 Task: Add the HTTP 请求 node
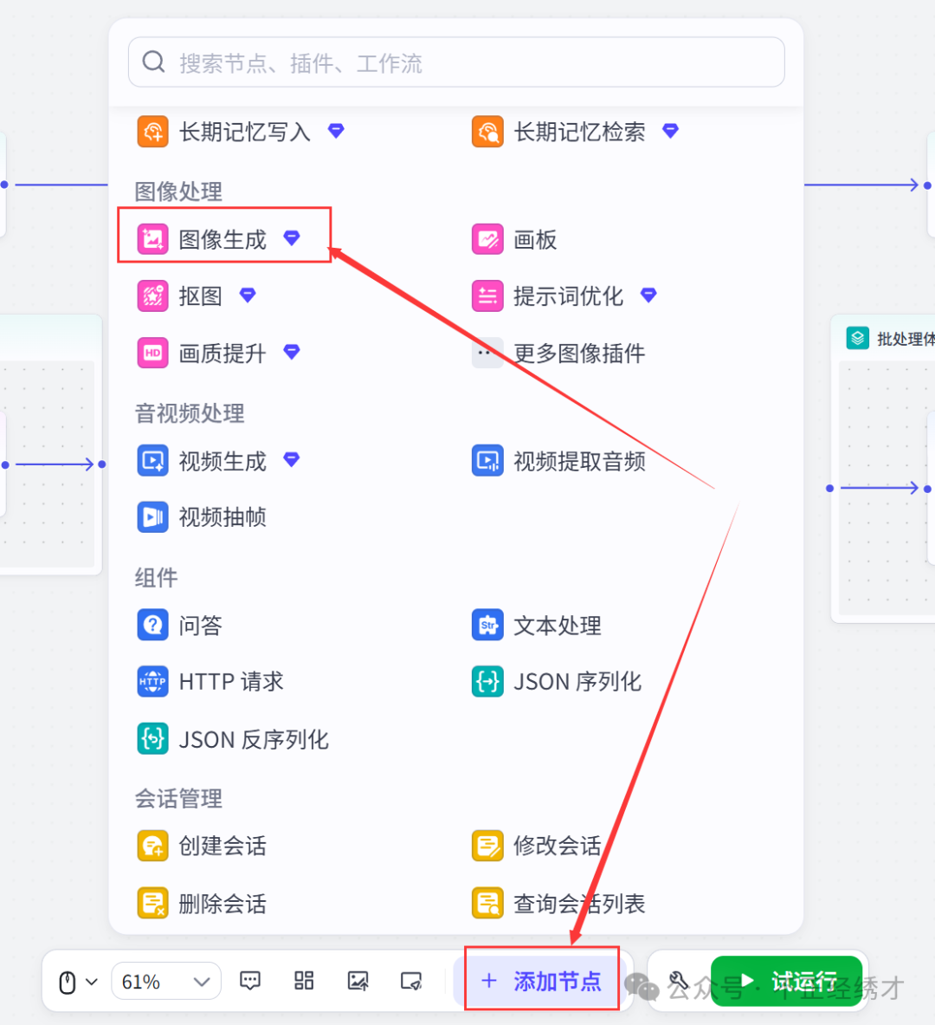click(x=210, y=682)
